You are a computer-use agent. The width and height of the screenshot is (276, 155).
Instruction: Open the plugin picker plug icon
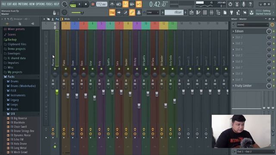232,12
